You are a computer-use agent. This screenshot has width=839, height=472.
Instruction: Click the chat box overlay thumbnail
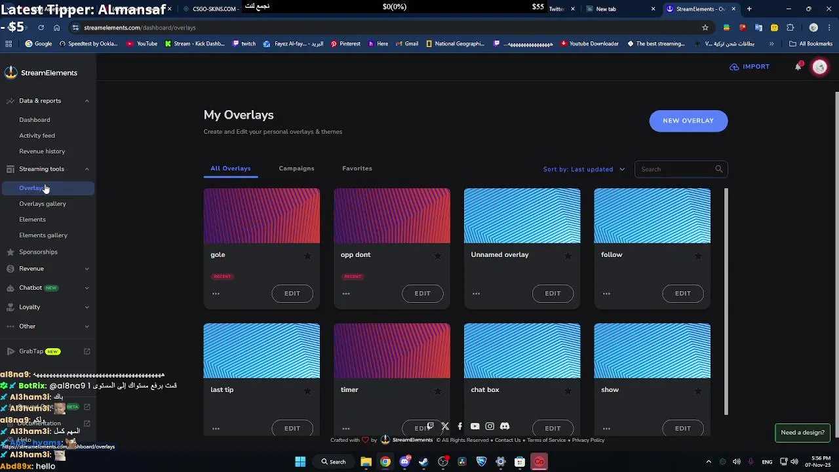click(x=522, y=351)
